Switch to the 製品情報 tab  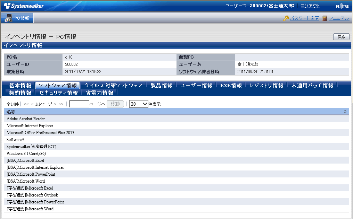pyautogui.click(x=162, y=86)
